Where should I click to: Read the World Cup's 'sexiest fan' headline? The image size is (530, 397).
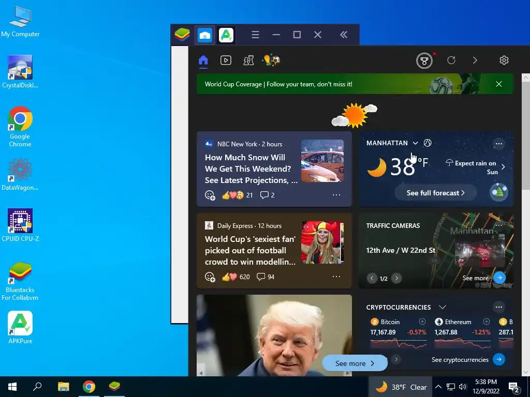coord(251,251)
